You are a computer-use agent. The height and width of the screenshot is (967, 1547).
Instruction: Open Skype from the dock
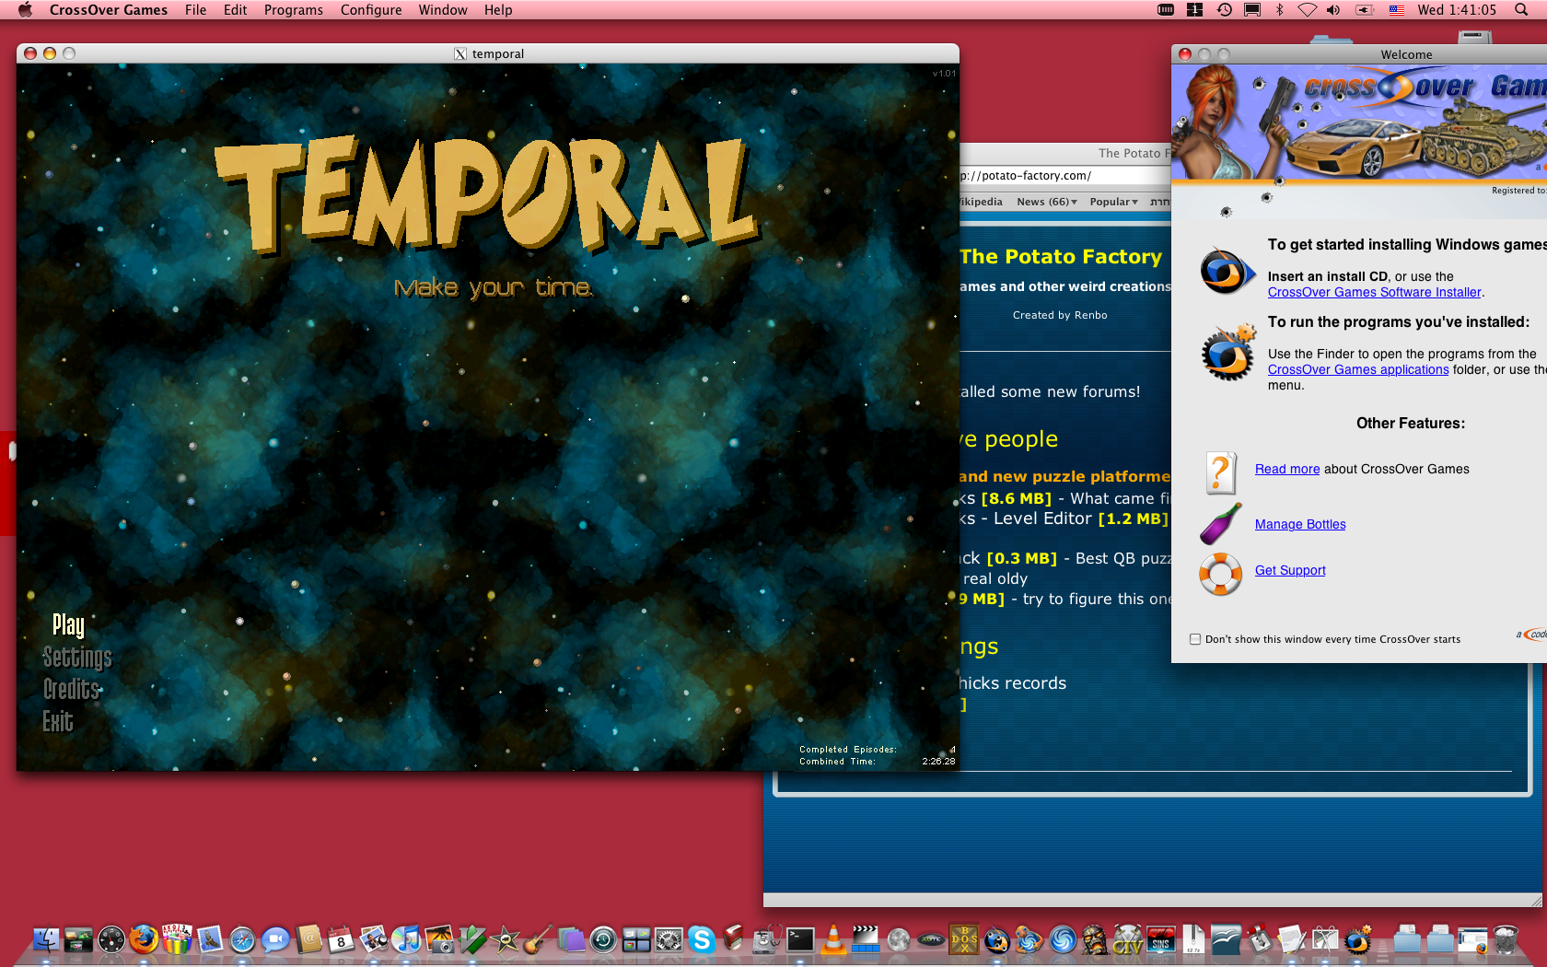702,941
